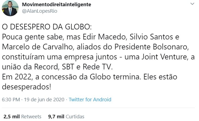Screen dimensions: 199x121
Task: Click the date 19 de jun de 2020
Action: (44, 99)
